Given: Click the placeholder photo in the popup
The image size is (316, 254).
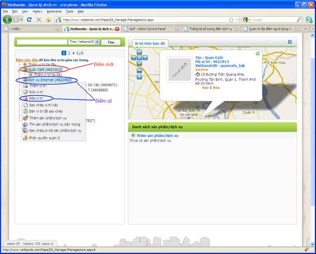Looking at the screenshot, I should click(x=180, y=70).
